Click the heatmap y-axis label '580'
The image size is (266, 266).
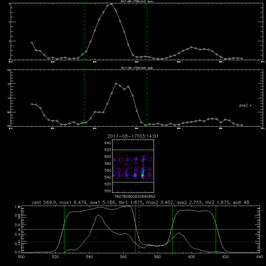point(108,164)
